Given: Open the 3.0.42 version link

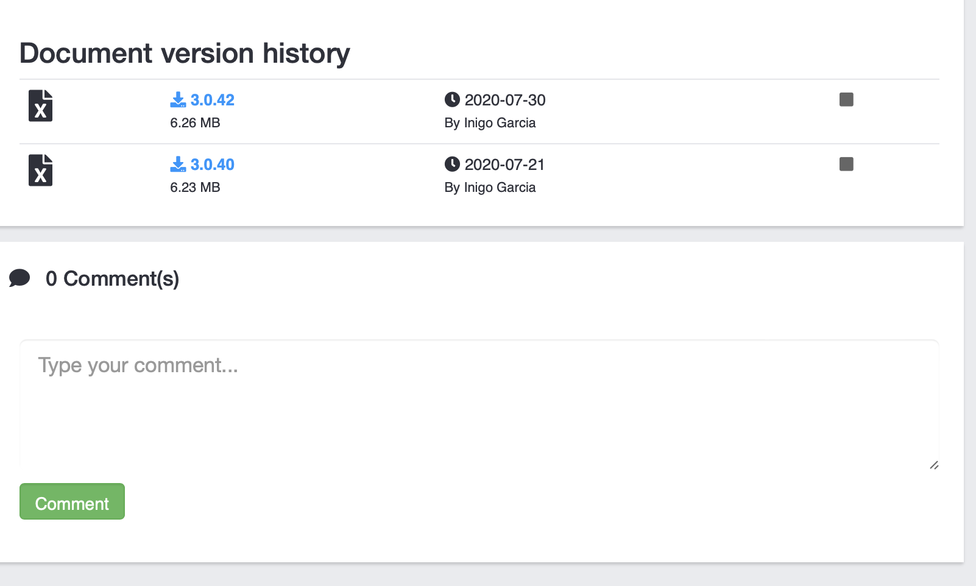Looking at the screenshot, I should [x=212, y=100].
